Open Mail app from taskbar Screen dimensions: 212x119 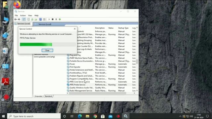click(110, 116)
